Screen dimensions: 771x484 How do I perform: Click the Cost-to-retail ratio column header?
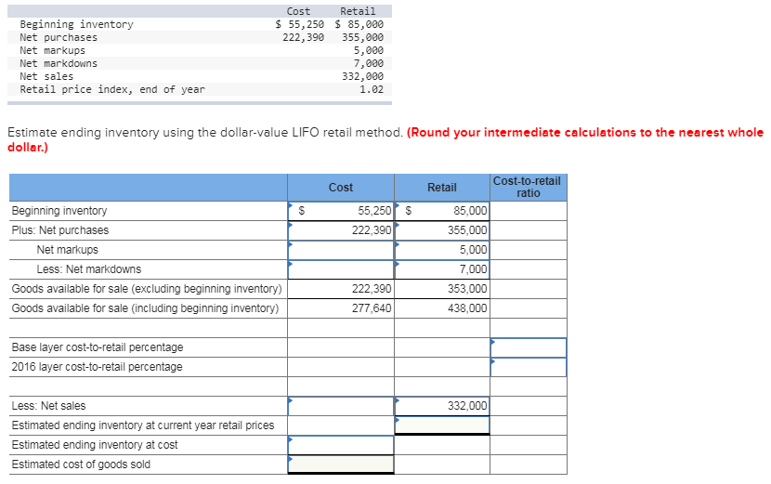(x=529, y=188)
